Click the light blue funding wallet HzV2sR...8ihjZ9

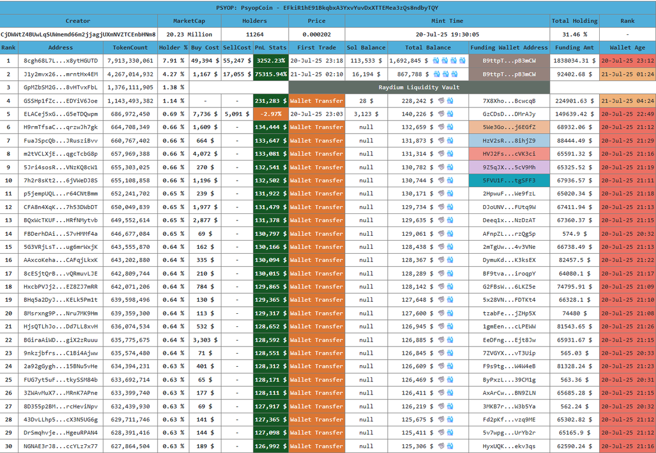pyautogui.click(x=509, y=141)
